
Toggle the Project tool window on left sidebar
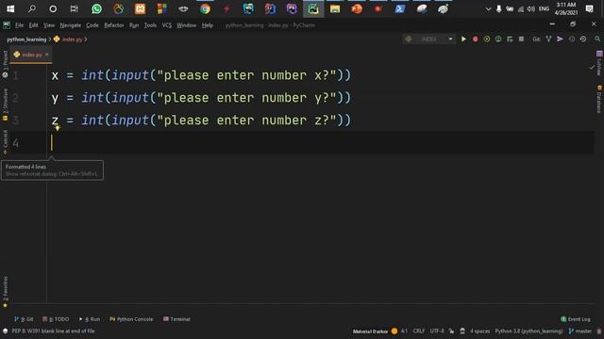5,64
